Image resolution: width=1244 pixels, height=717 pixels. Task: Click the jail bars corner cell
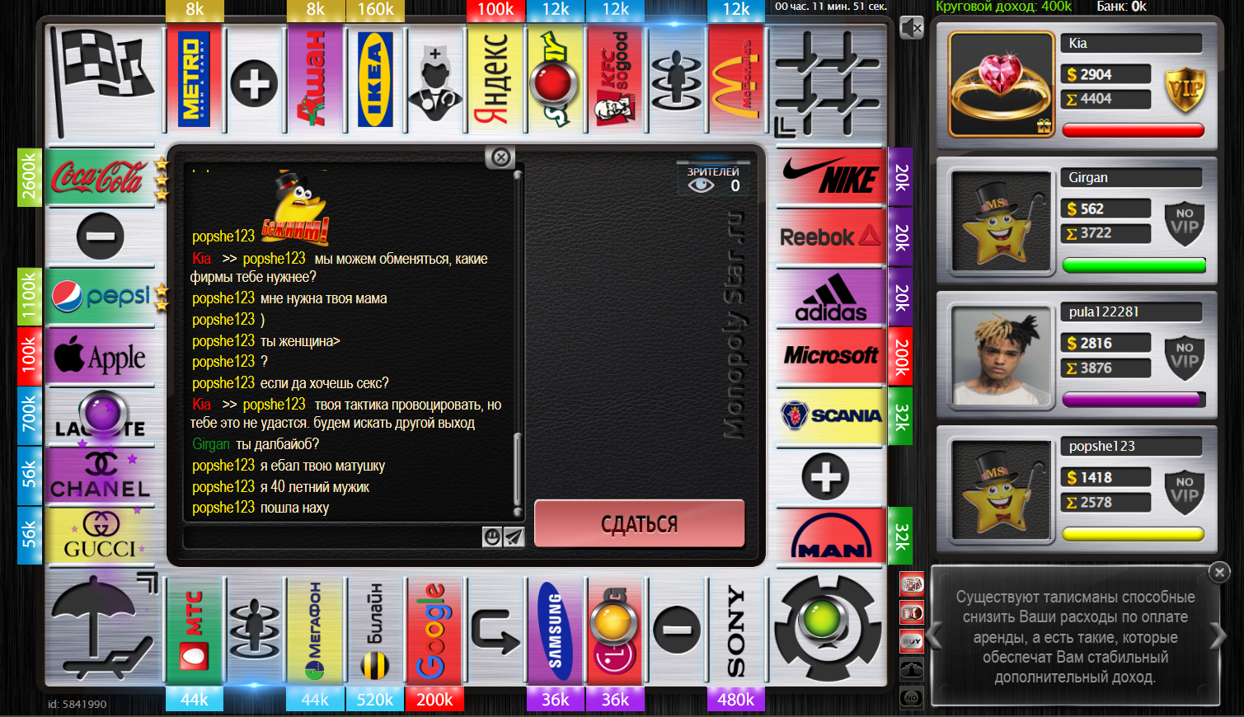[x=829, y=82]
